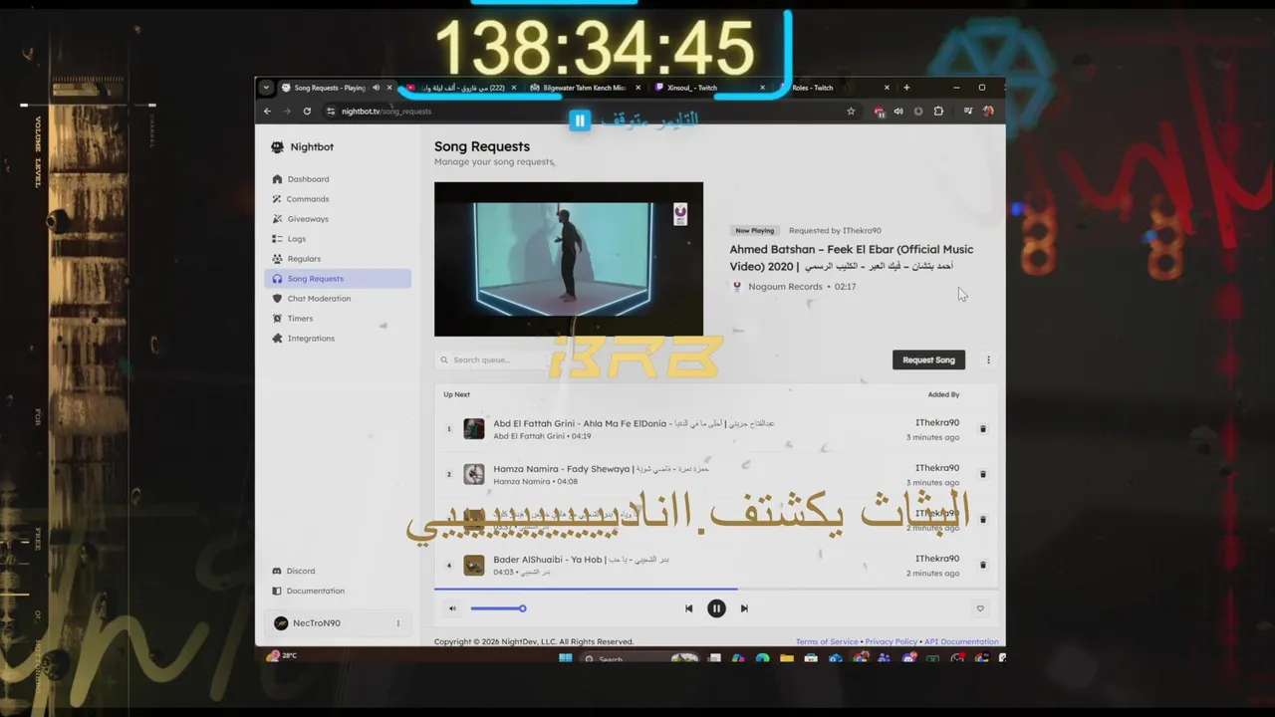Delete Bader AlShuaibi Ya Hob song
Image resolution: width=1275 pixels, height=717 pixels.
982,565
